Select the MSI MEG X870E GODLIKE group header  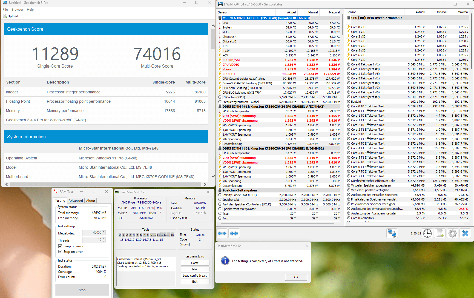click(266, 18)
